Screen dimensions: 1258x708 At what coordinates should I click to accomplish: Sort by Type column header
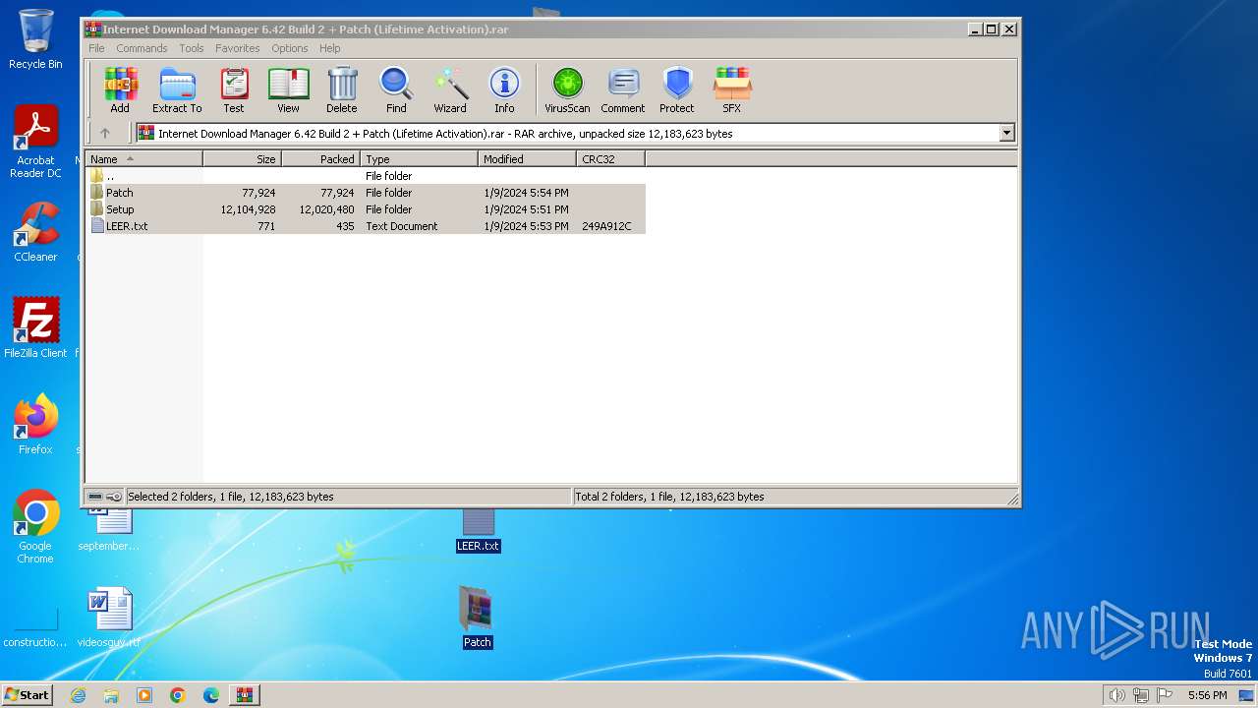pos(420,158)
